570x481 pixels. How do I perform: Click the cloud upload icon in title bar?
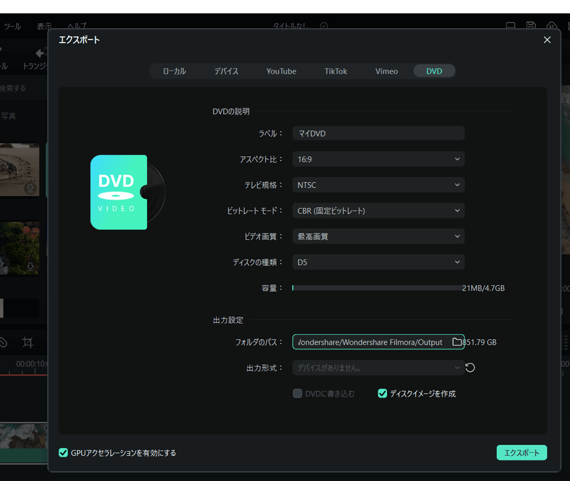(552, 25)
